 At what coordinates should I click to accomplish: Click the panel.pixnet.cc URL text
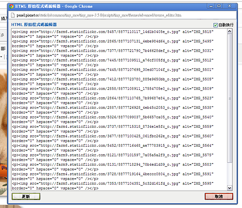point(99,15)
